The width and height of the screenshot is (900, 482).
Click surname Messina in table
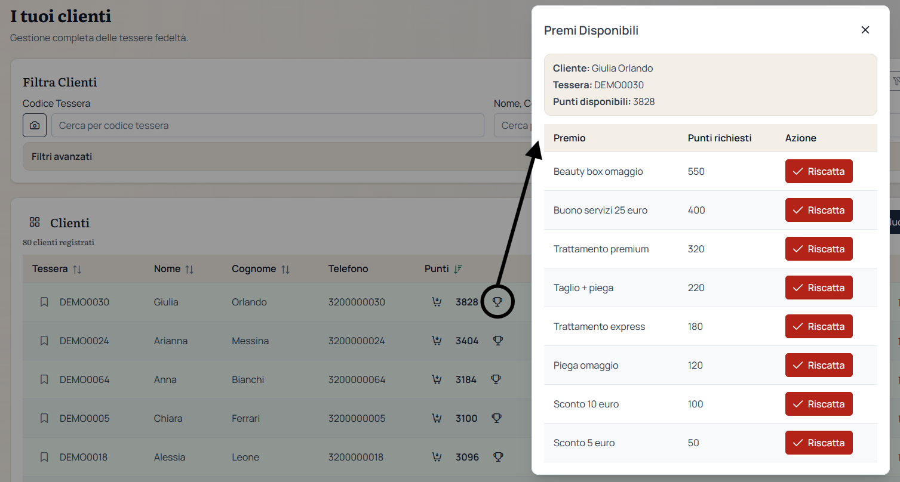250,341
